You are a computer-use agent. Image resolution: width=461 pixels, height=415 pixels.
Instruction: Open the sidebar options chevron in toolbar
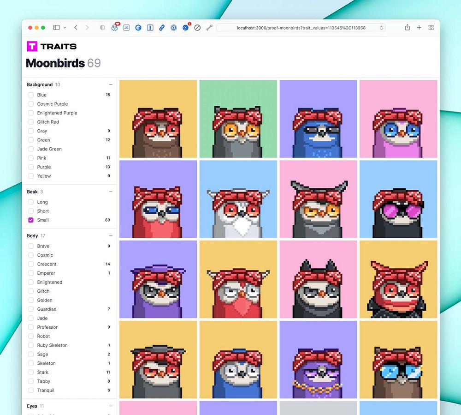pyautogui.click(x=65, y=28)
